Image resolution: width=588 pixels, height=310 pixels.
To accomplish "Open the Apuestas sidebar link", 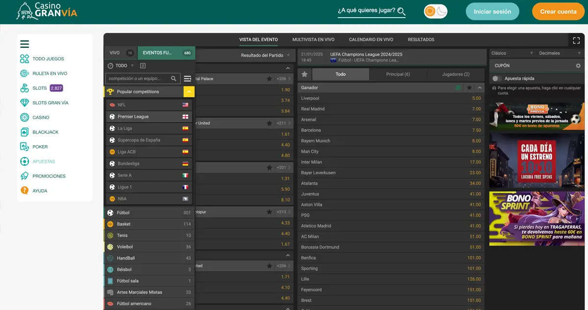I will pos(44,161).
